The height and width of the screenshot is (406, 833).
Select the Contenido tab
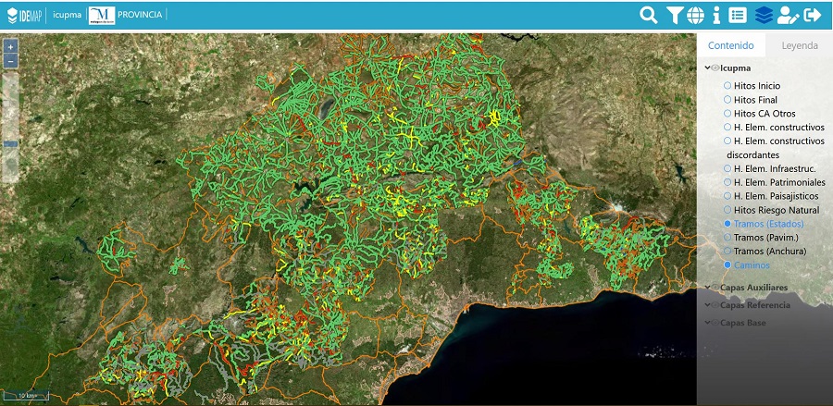(731, 45)
